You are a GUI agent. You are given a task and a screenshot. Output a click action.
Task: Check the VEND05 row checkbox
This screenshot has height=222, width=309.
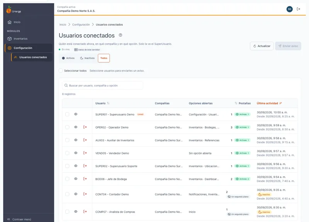pos(67,153)
